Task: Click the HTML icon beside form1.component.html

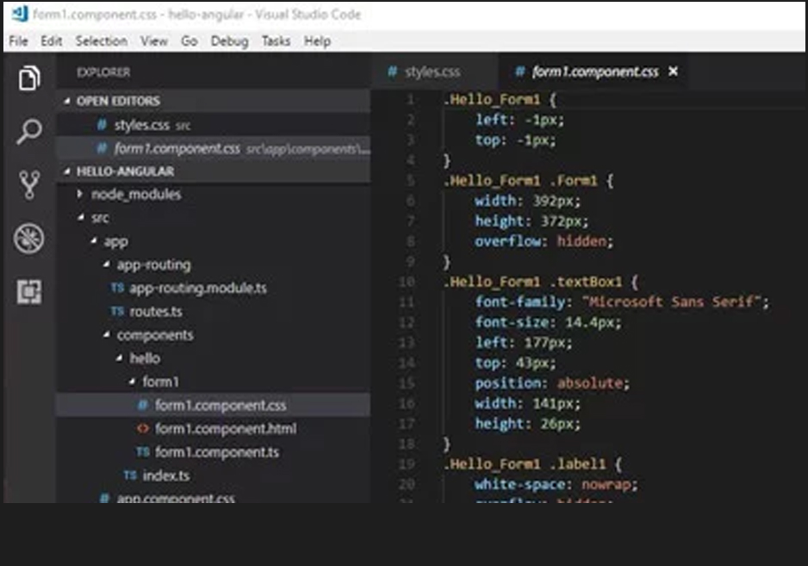Action: click(143, 428)
